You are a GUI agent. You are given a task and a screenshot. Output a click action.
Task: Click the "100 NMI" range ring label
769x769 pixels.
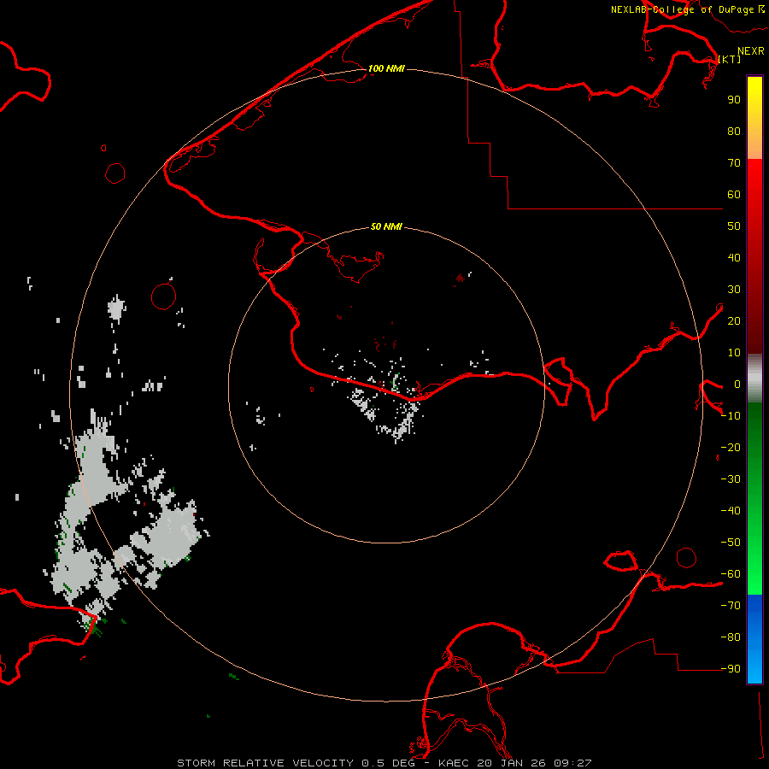386,68
